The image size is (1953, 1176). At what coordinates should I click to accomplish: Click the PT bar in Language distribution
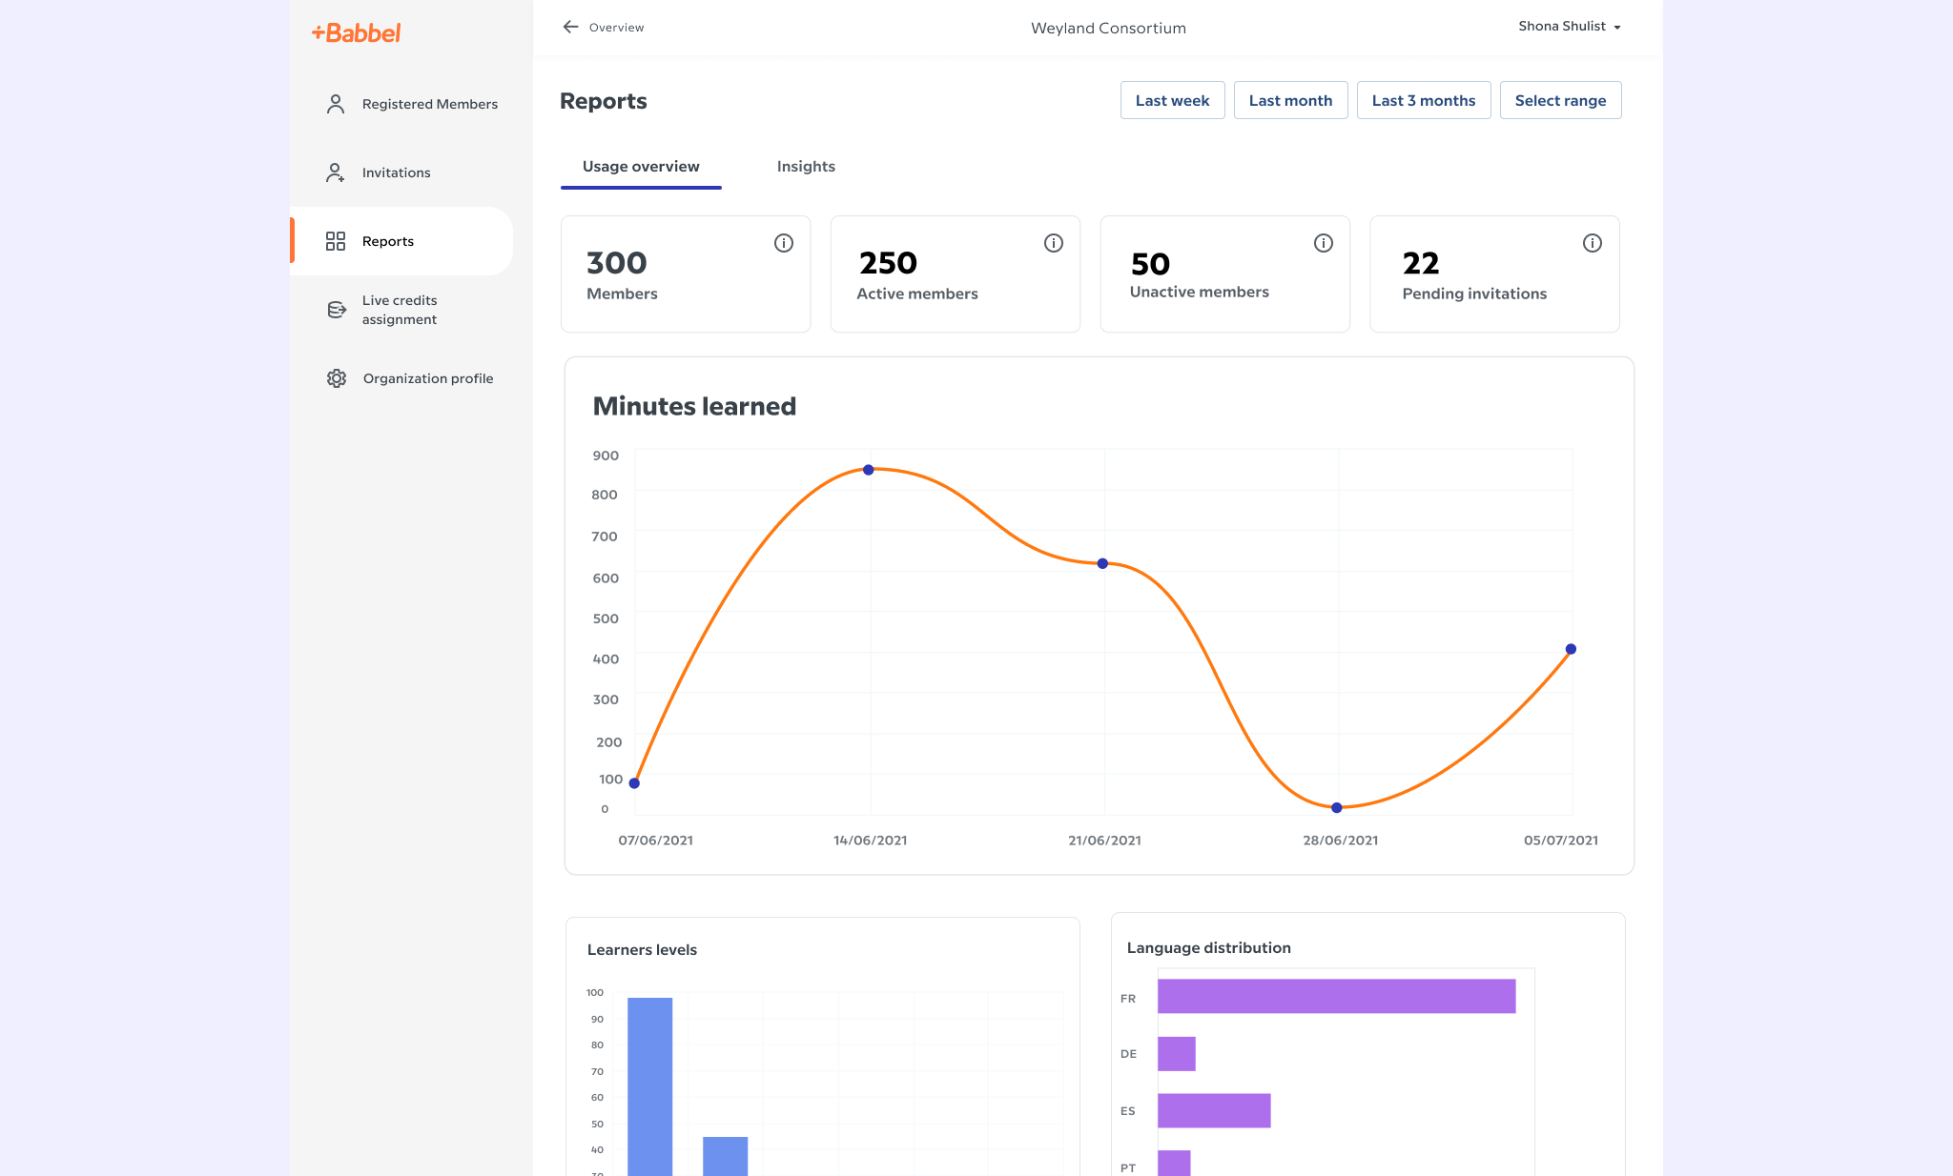pyautogui.click(x=1174, y=1163)
